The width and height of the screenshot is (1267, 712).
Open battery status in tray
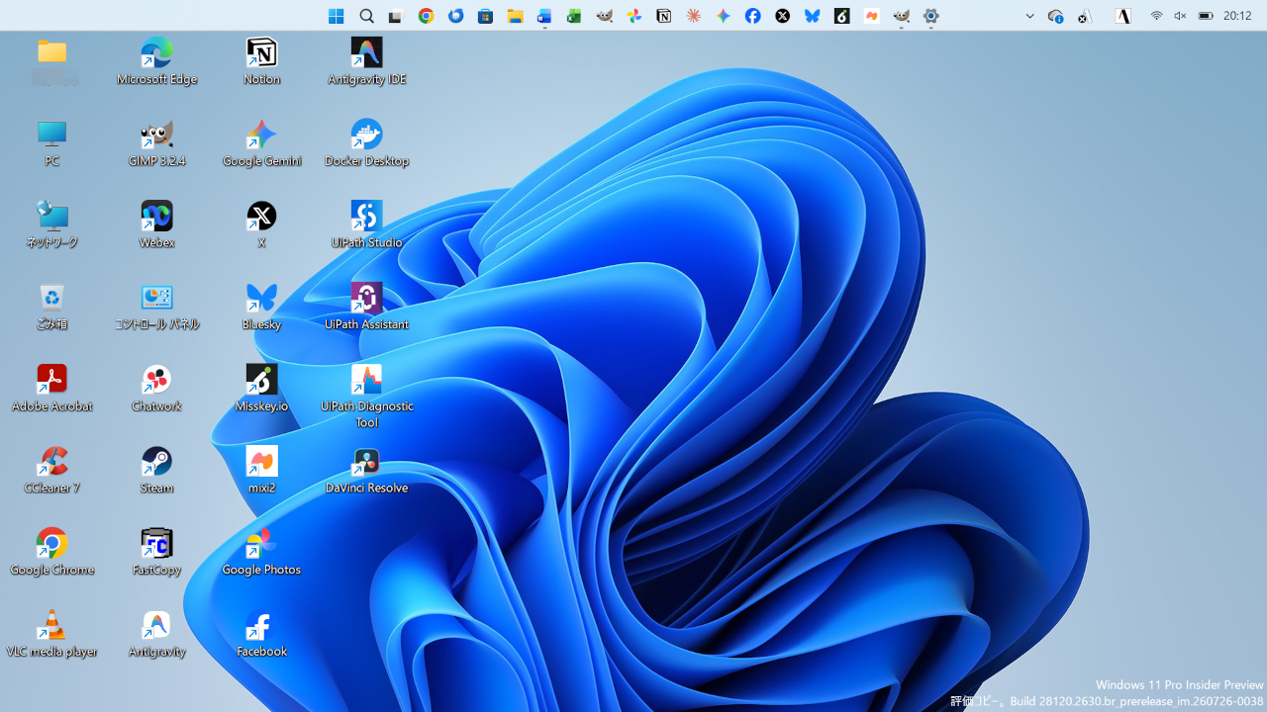click(x=1206, y=16)
